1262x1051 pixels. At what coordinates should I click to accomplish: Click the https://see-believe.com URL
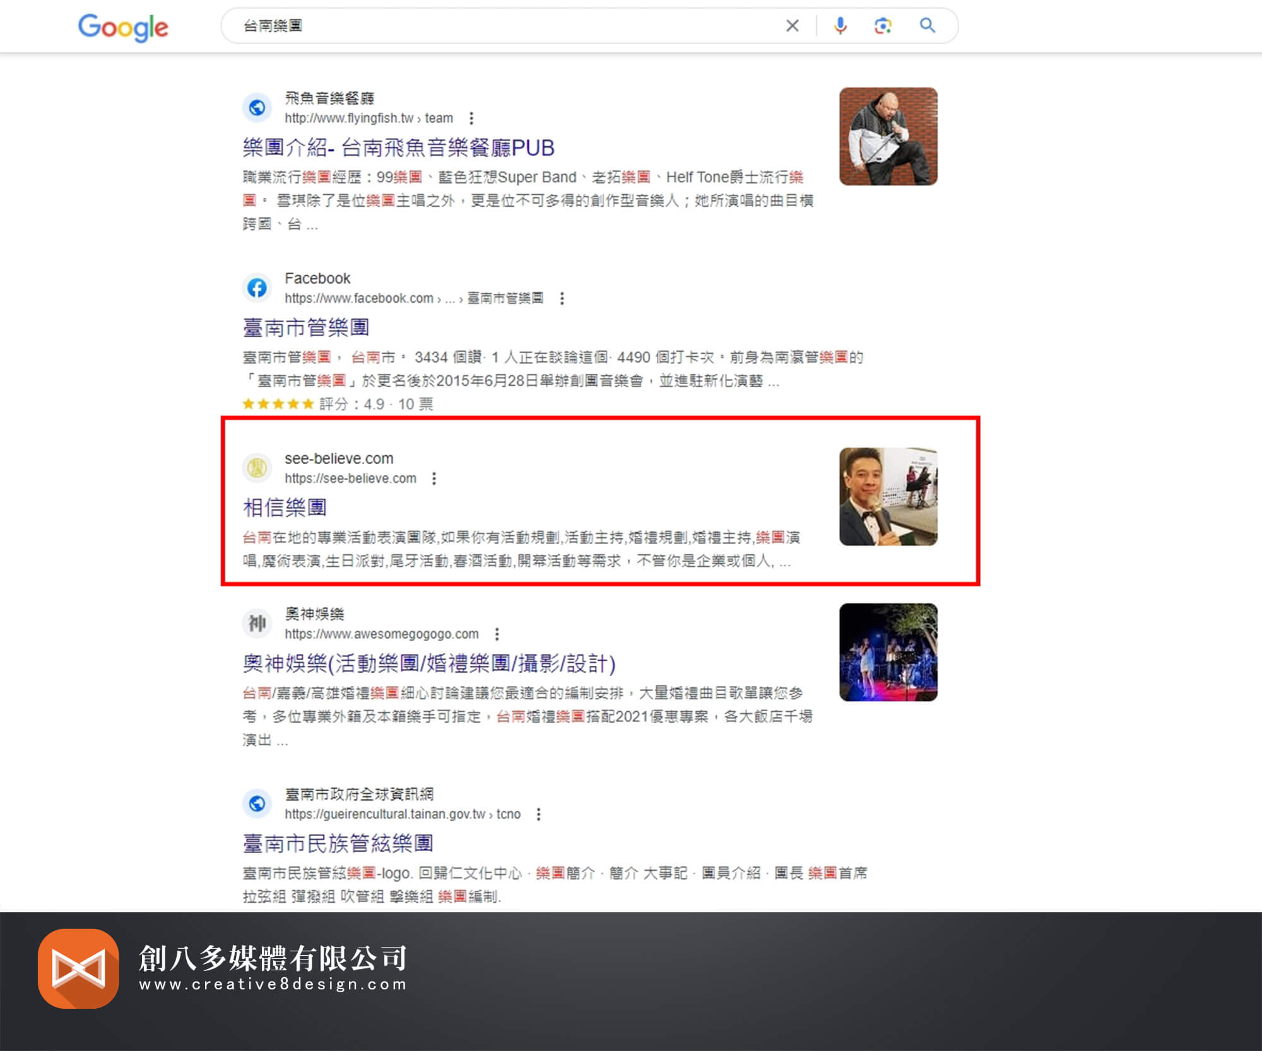350,479
